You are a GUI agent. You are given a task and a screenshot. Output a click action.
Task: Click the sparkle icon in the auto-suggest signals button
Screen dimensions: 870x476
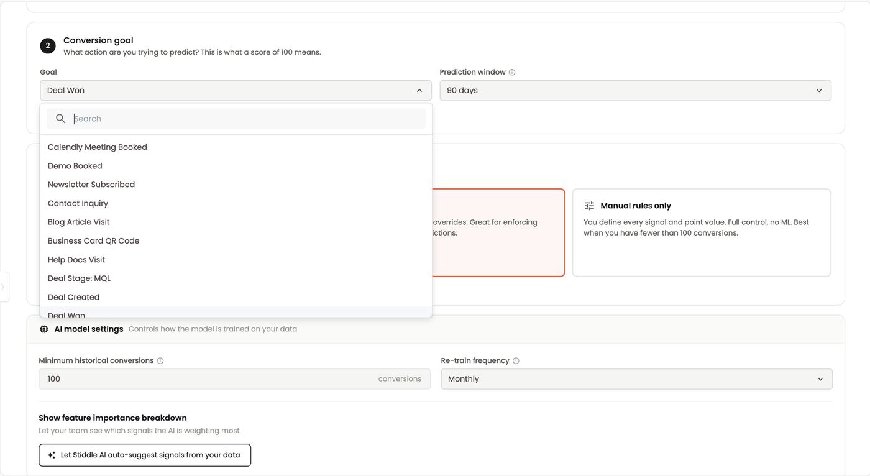pos(52,455)
